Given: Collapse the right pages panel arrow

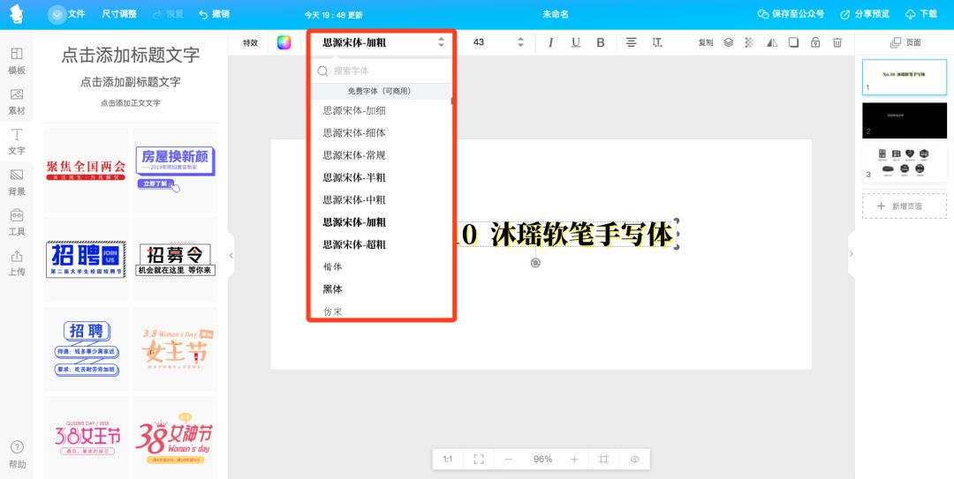Looking at the screenshot, I should coord(852,253).
